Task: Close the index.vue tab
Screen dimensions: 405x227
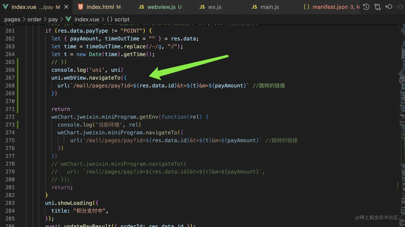Action: tap(66, 7)
